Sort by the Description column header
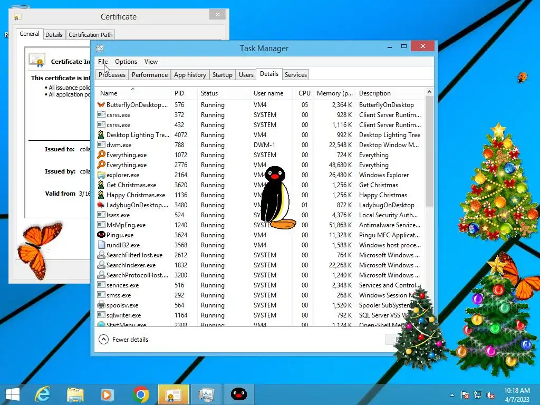The height and width of the screenshot is (405, 540). [x=391, y=93]
